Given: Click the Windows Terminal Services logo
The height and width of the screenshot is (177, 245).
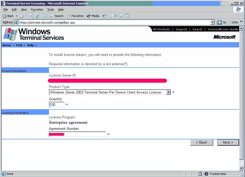Looking at the screenshot, I should [x=33, y=34].
